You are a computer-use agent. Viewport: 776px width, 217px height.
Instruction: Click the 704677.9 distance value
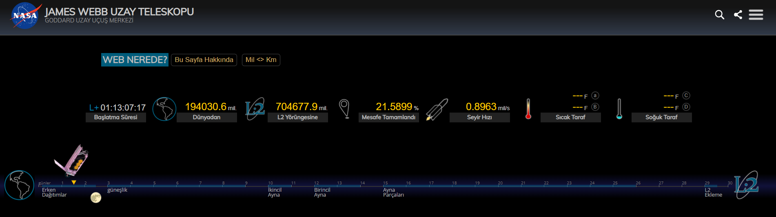point(297,107)
